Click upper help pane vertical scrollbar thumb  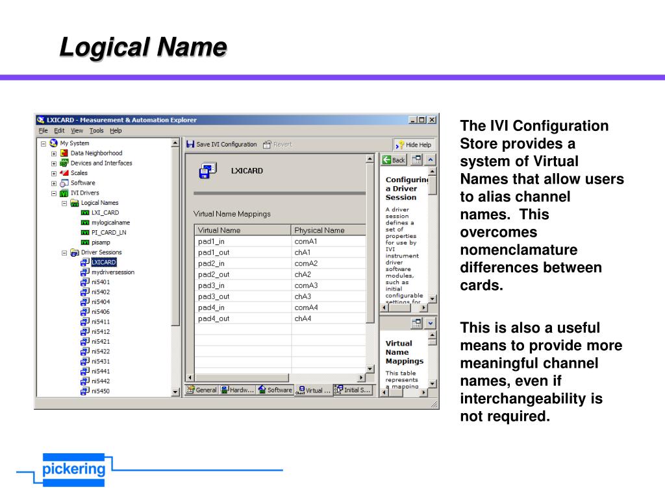pyautogui.click(x=432, y=185)
